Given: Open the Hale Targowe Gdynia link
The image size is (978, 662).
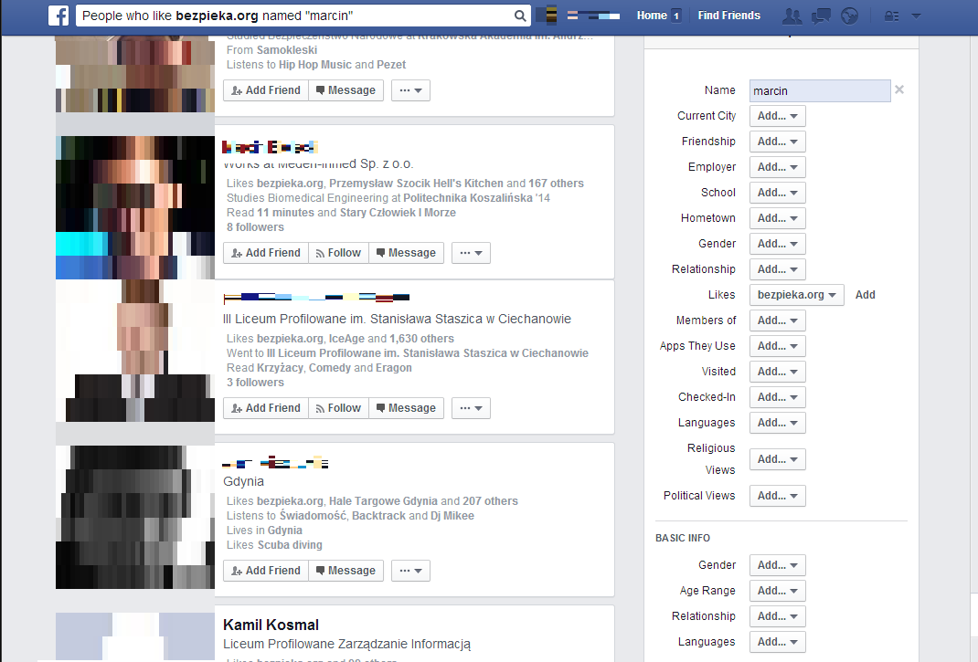Looking at the screenshot, I should pyautogui.click(x=383, y=501).
